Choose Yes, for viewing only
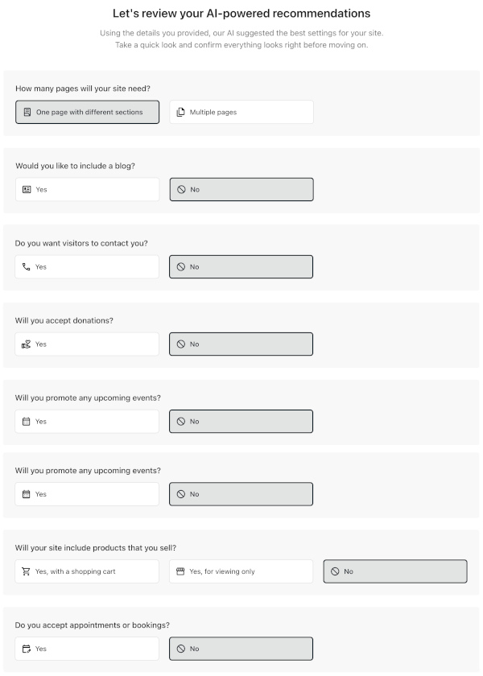 pos(240,571)
